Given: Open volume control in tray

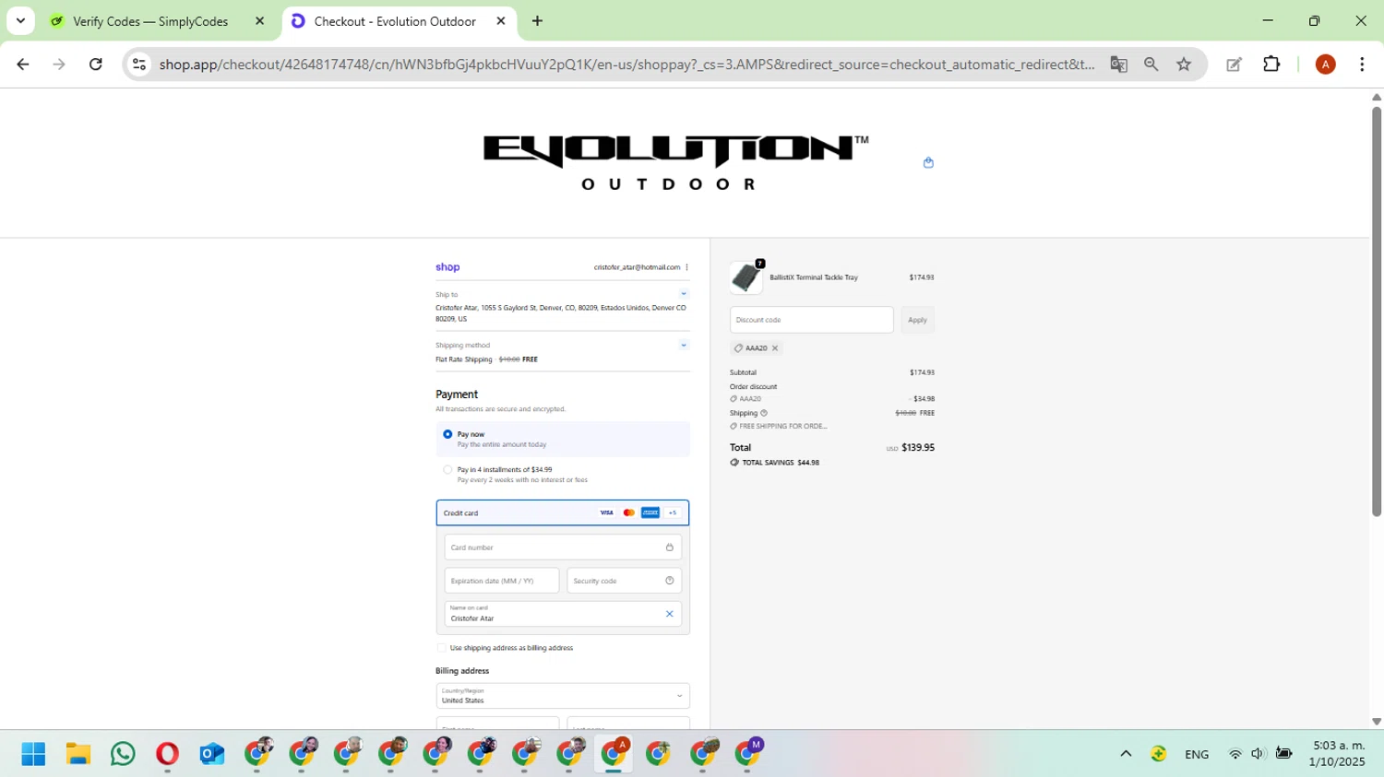Looking at the screenshot, I should pyautogui.click(x=1257, y=754).
